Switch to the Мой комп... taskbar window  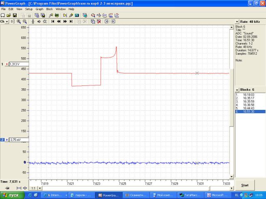(163, 195)
